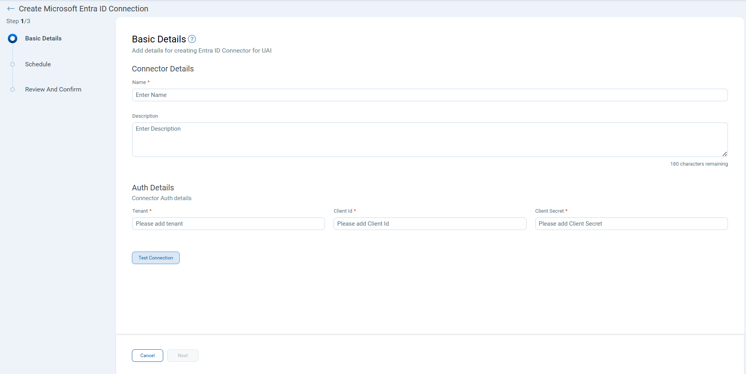
Task: Select the Review And Confirm step dot
Action: coord(13,89)
